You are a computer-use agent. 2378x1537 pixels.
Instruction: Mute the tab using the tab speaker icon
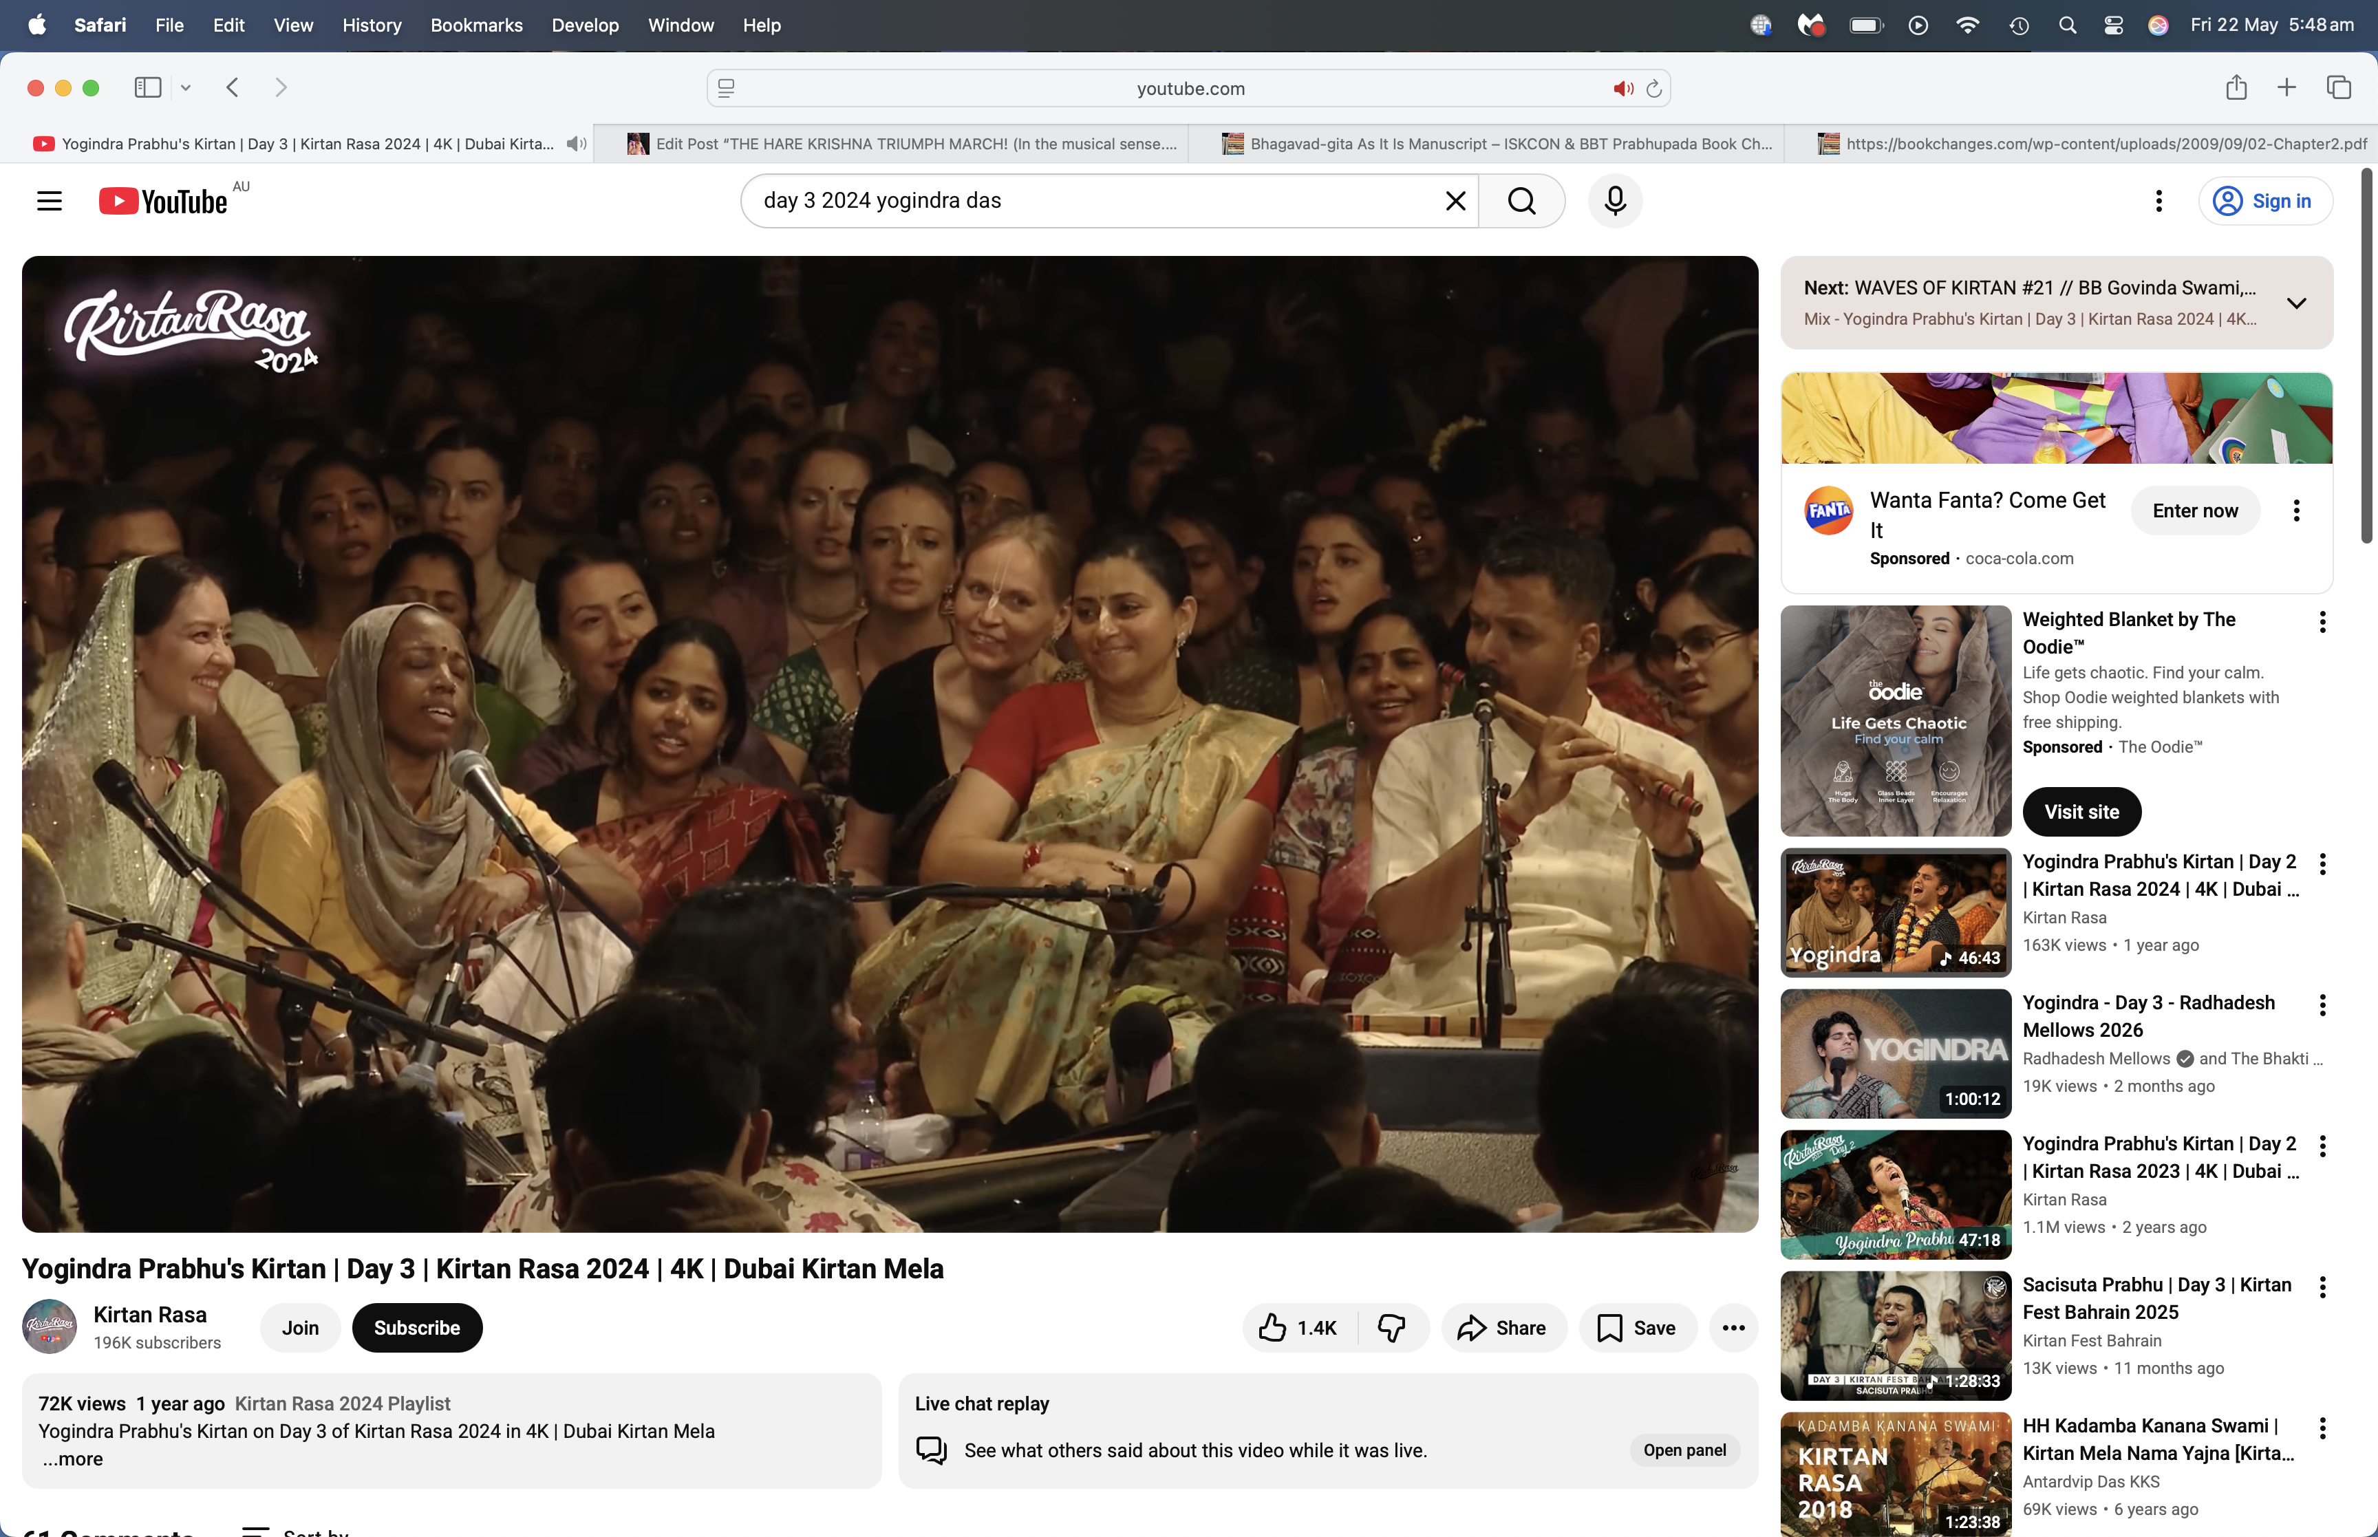coord(576,144)
